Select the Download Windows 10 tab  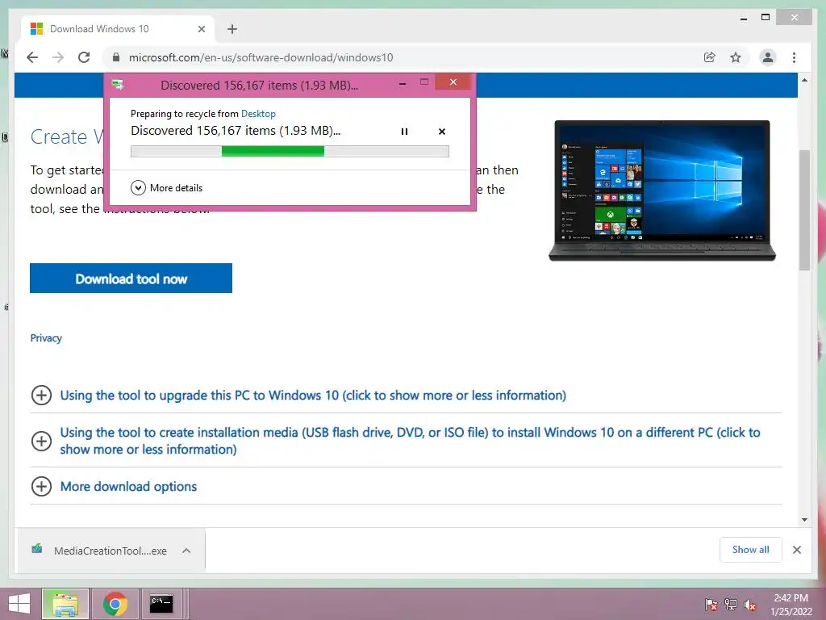pos(117,29)
